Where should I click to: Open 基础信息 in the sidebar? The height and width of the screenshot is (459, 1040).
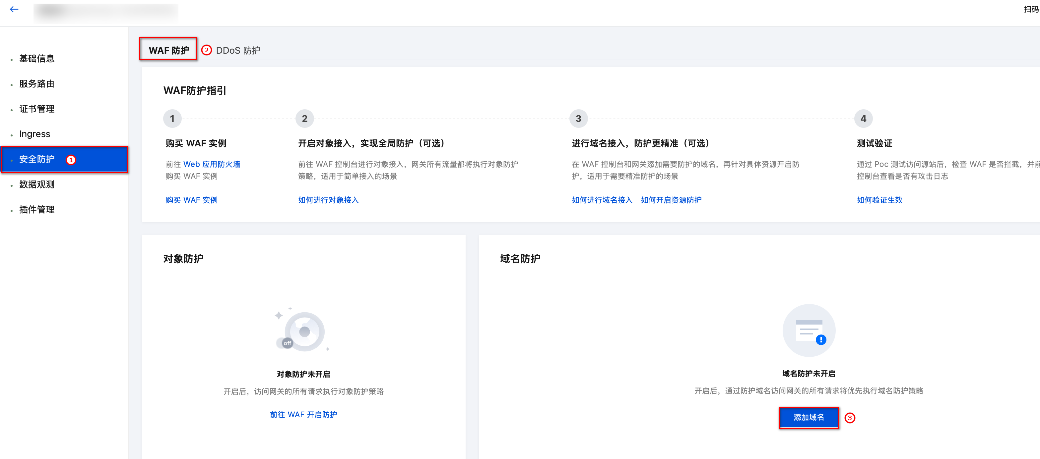pos(37,59)
